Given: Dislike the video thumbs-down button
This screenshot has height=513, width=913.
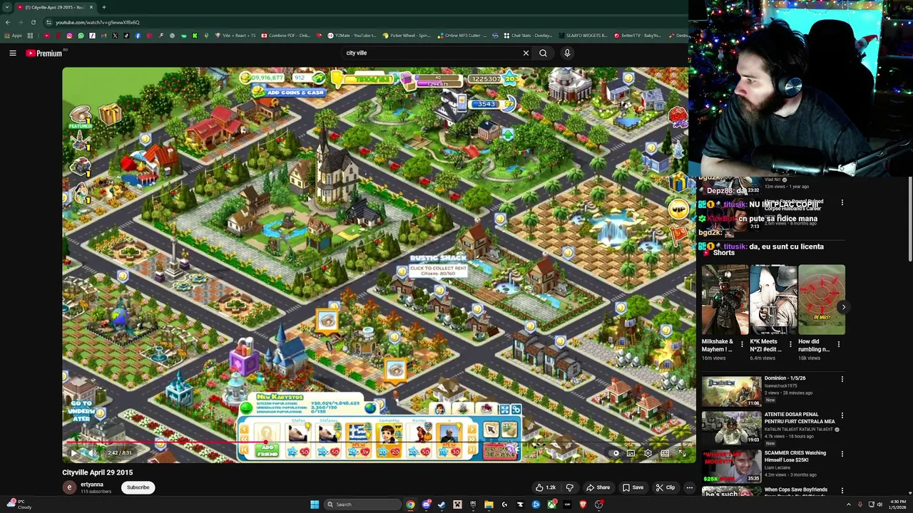Looking at the screenshot, I should tap(569, 487).
